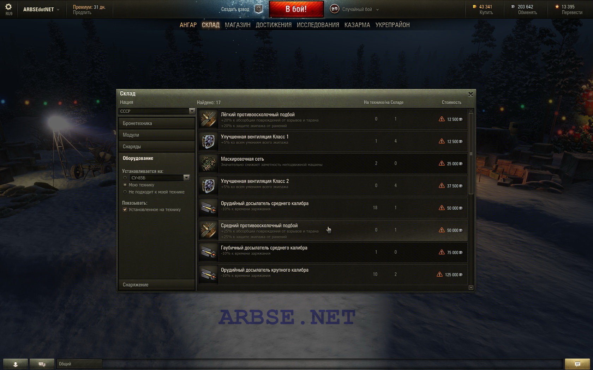Click the Гаубичный досылатель среднего калибра icon
The width and height of the screenshot is (593, 370).
tap(209, 252)
